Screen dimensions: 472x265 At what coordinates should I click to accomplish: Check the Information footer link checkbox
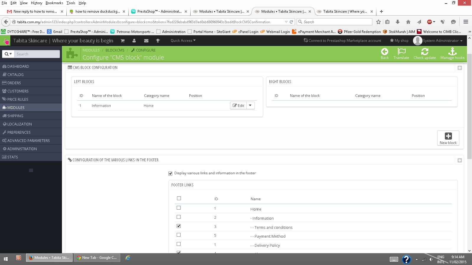pyautogui.click(x=178, y=217)
